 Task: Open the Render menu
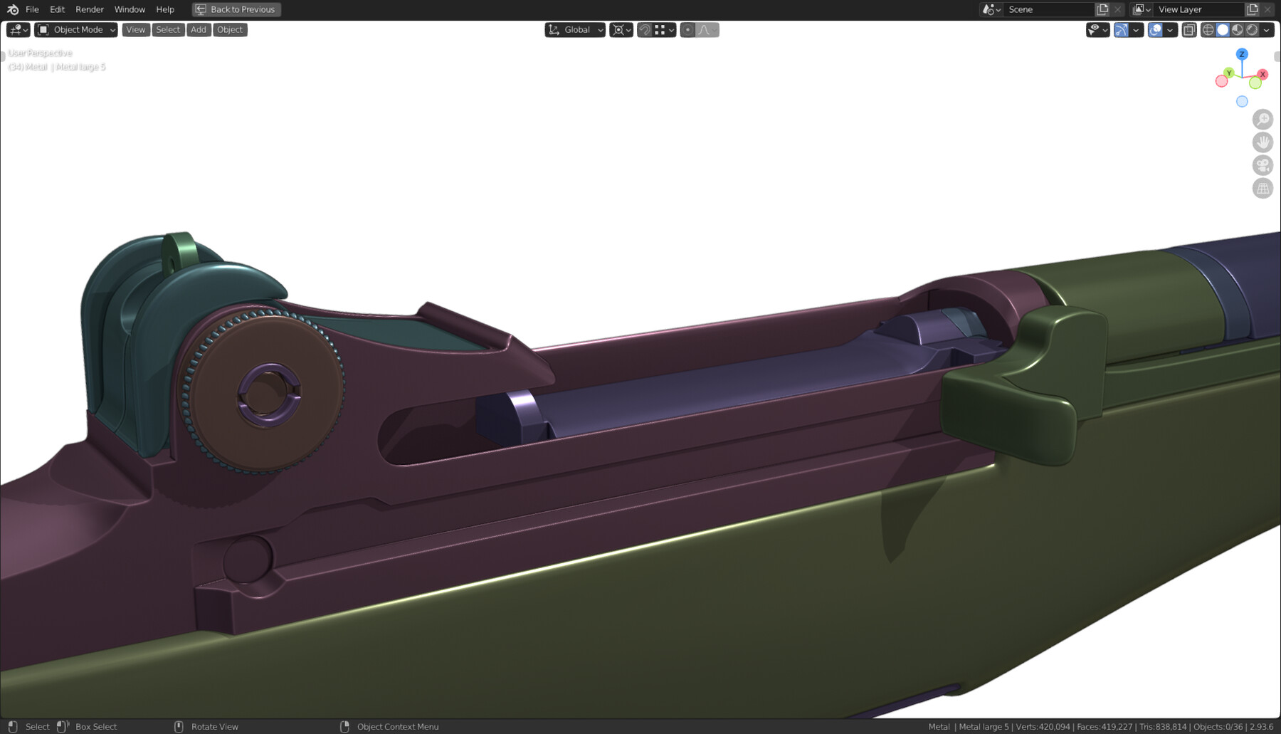[x=90, y=9]
